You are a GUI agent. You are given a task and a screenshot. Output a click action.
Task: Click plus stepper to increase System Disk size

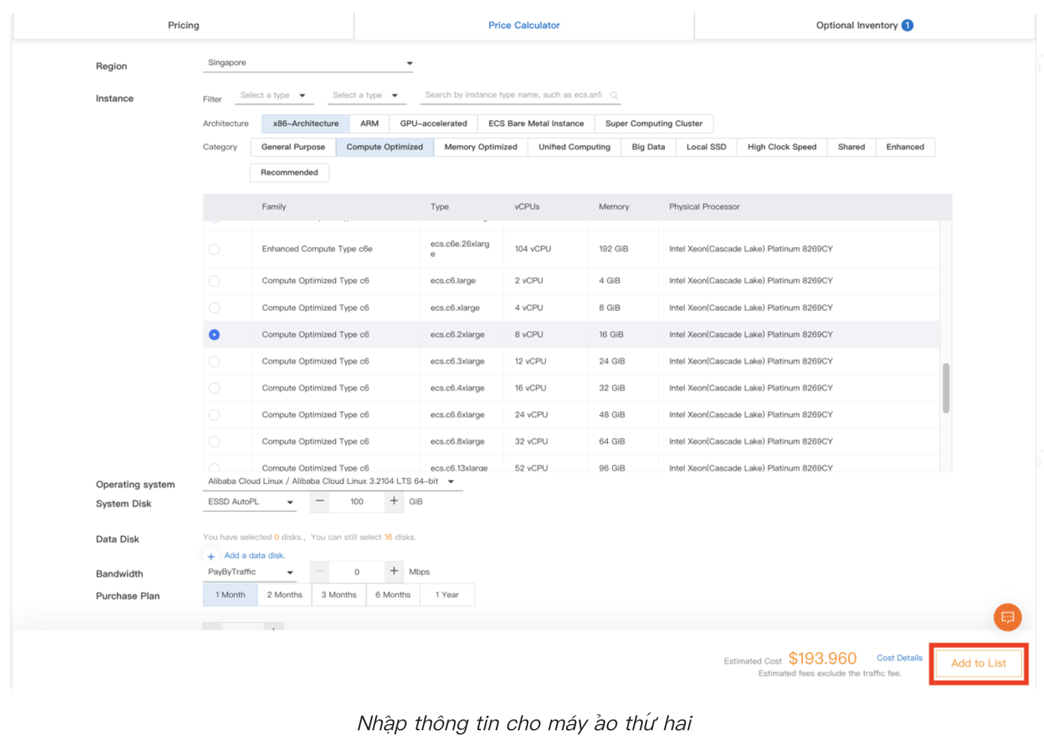(394, 501)
